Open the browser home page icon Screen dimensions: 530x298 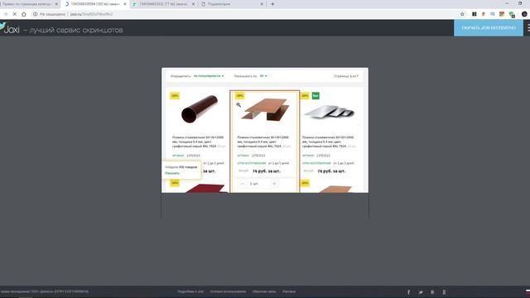click(x=24, y=14)
